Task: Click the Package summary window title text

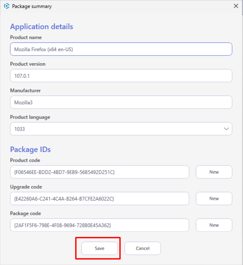Action: tap(32, 6)
